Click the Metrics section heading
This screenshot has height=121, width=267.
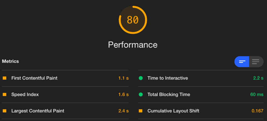[10, 61]
